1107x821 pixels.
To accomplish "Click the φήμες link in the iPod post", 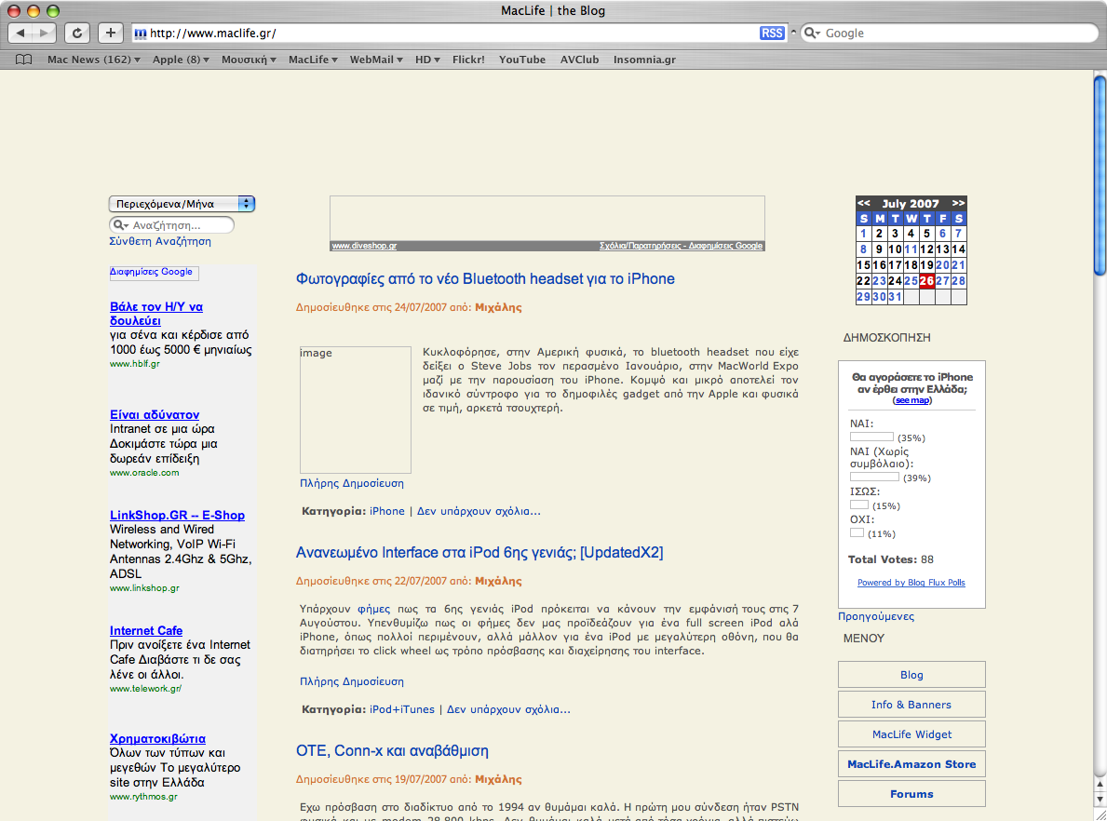I will point(373,609).
